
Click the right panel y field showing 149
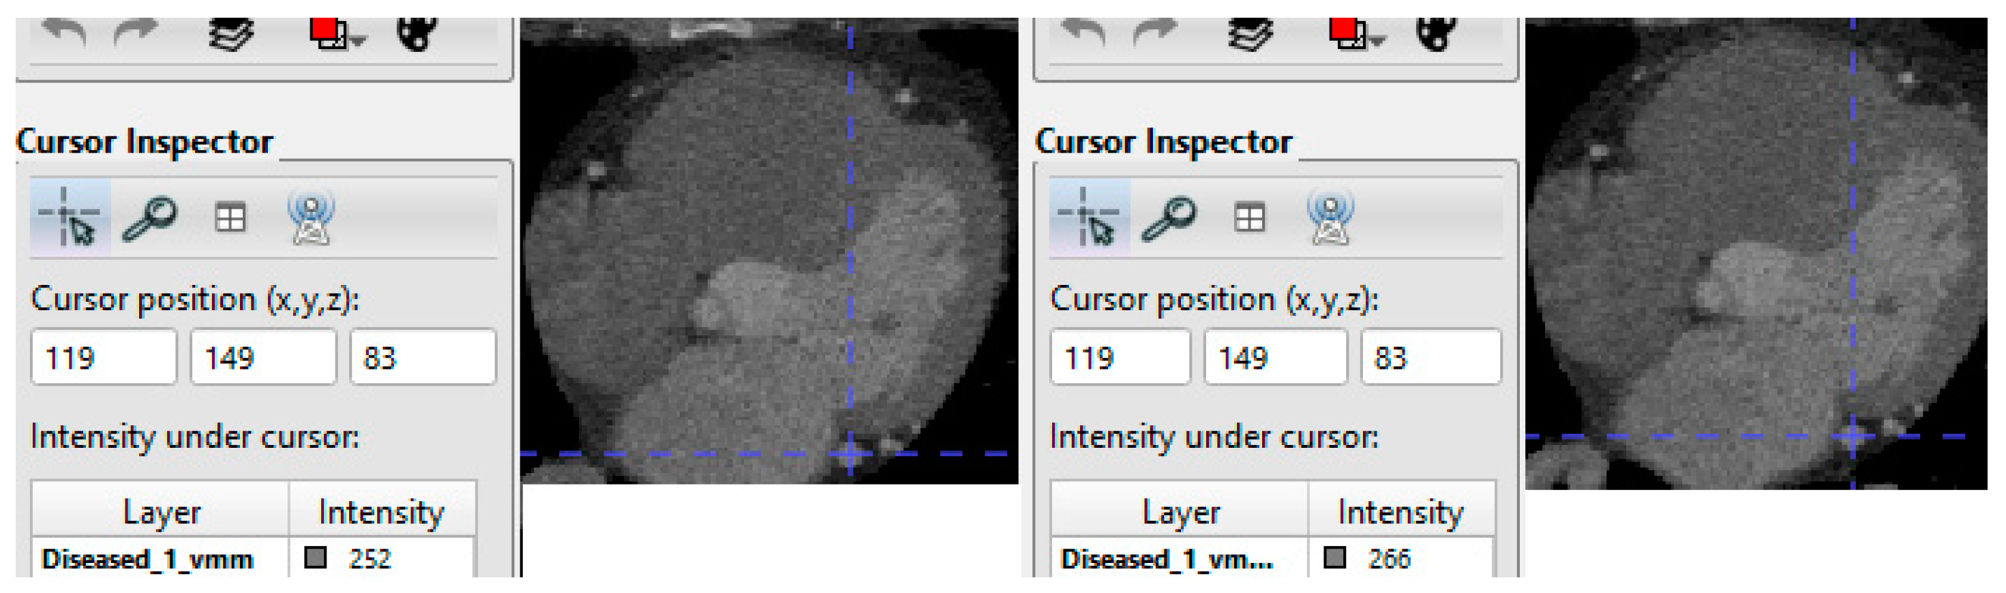point(1275,358)
